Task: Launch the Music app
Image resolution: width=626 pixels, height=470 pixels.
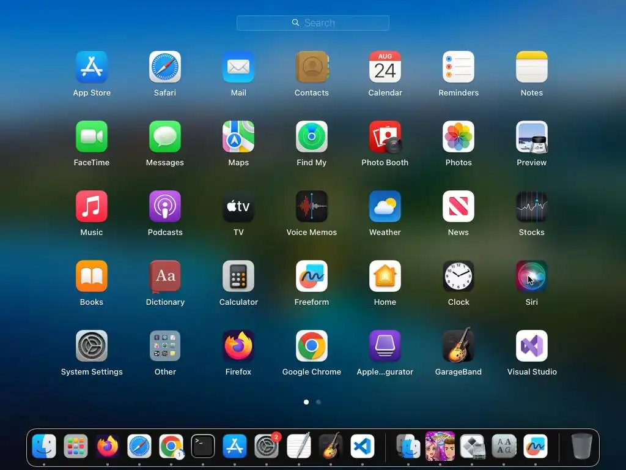Action: (92, 206)
